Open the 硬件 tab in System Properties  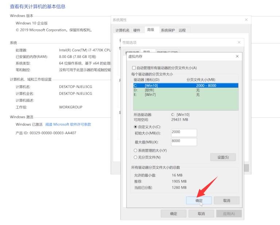pos(137,30)
